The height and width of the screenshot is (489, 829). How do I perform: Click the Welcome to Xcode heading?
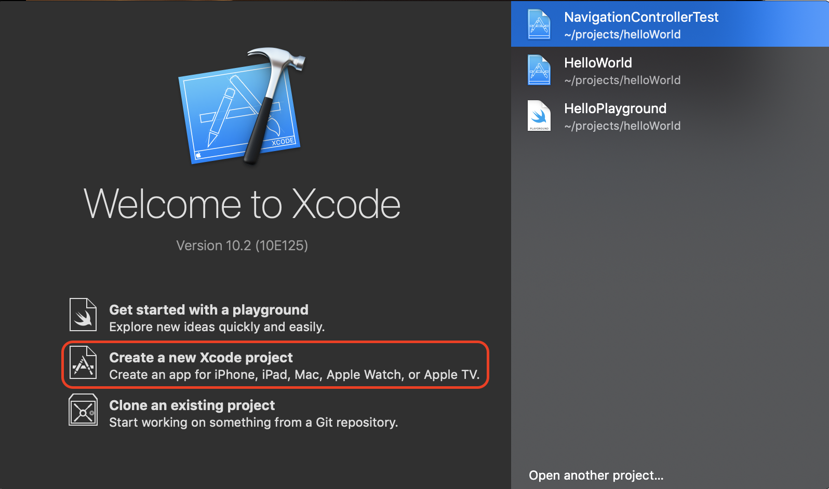coord(242,204)
